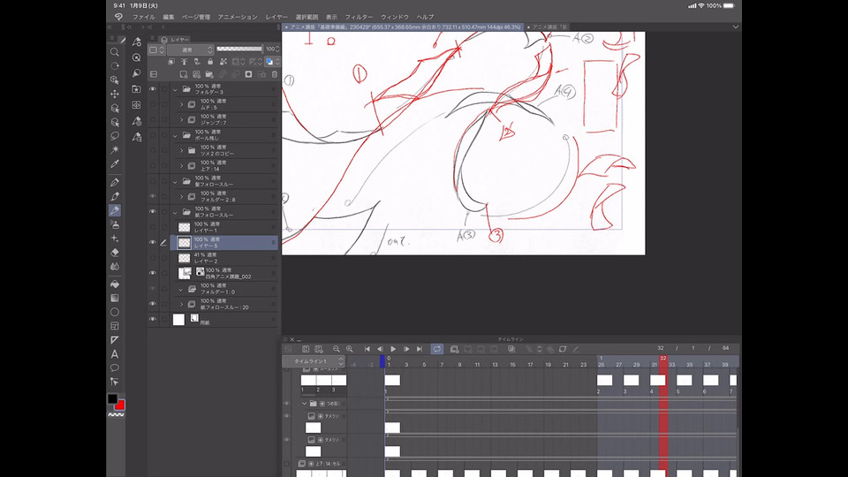Screen dimensions: 848x477
Task: Select the Pen tool
Action: [115, 182]
